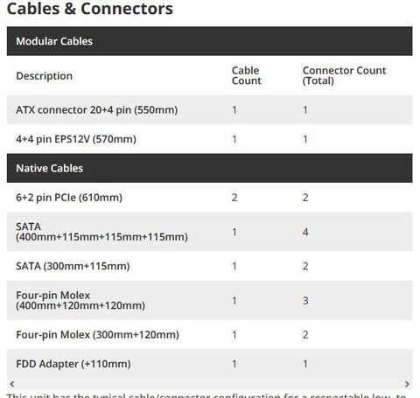Image resolution: width=420 pixels, height=398 pixels.
Task: Click the Cables & Connectors heading
Action: click(90, 9)
